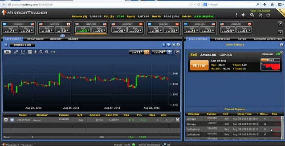This screenshot has width=285, height=146.
Task: Open chart help info icon
Action: [x=178, y=45]
